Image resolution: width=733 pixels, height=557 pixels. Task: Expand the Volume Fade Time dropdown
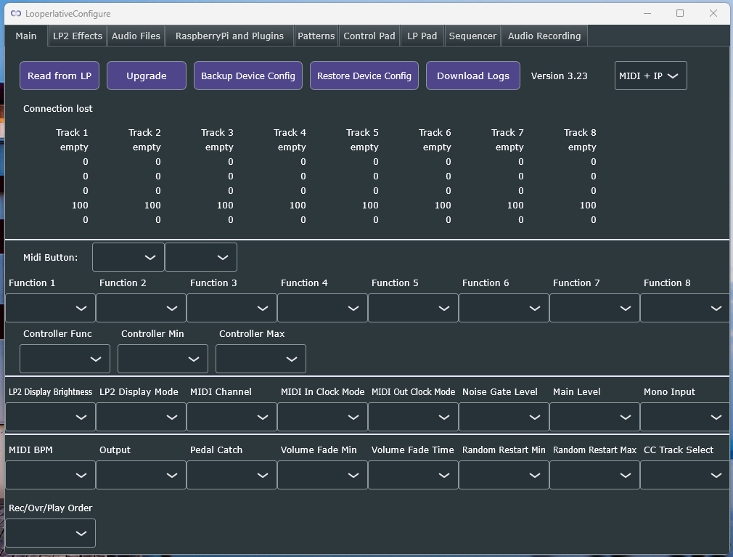(x=413, y=475)
